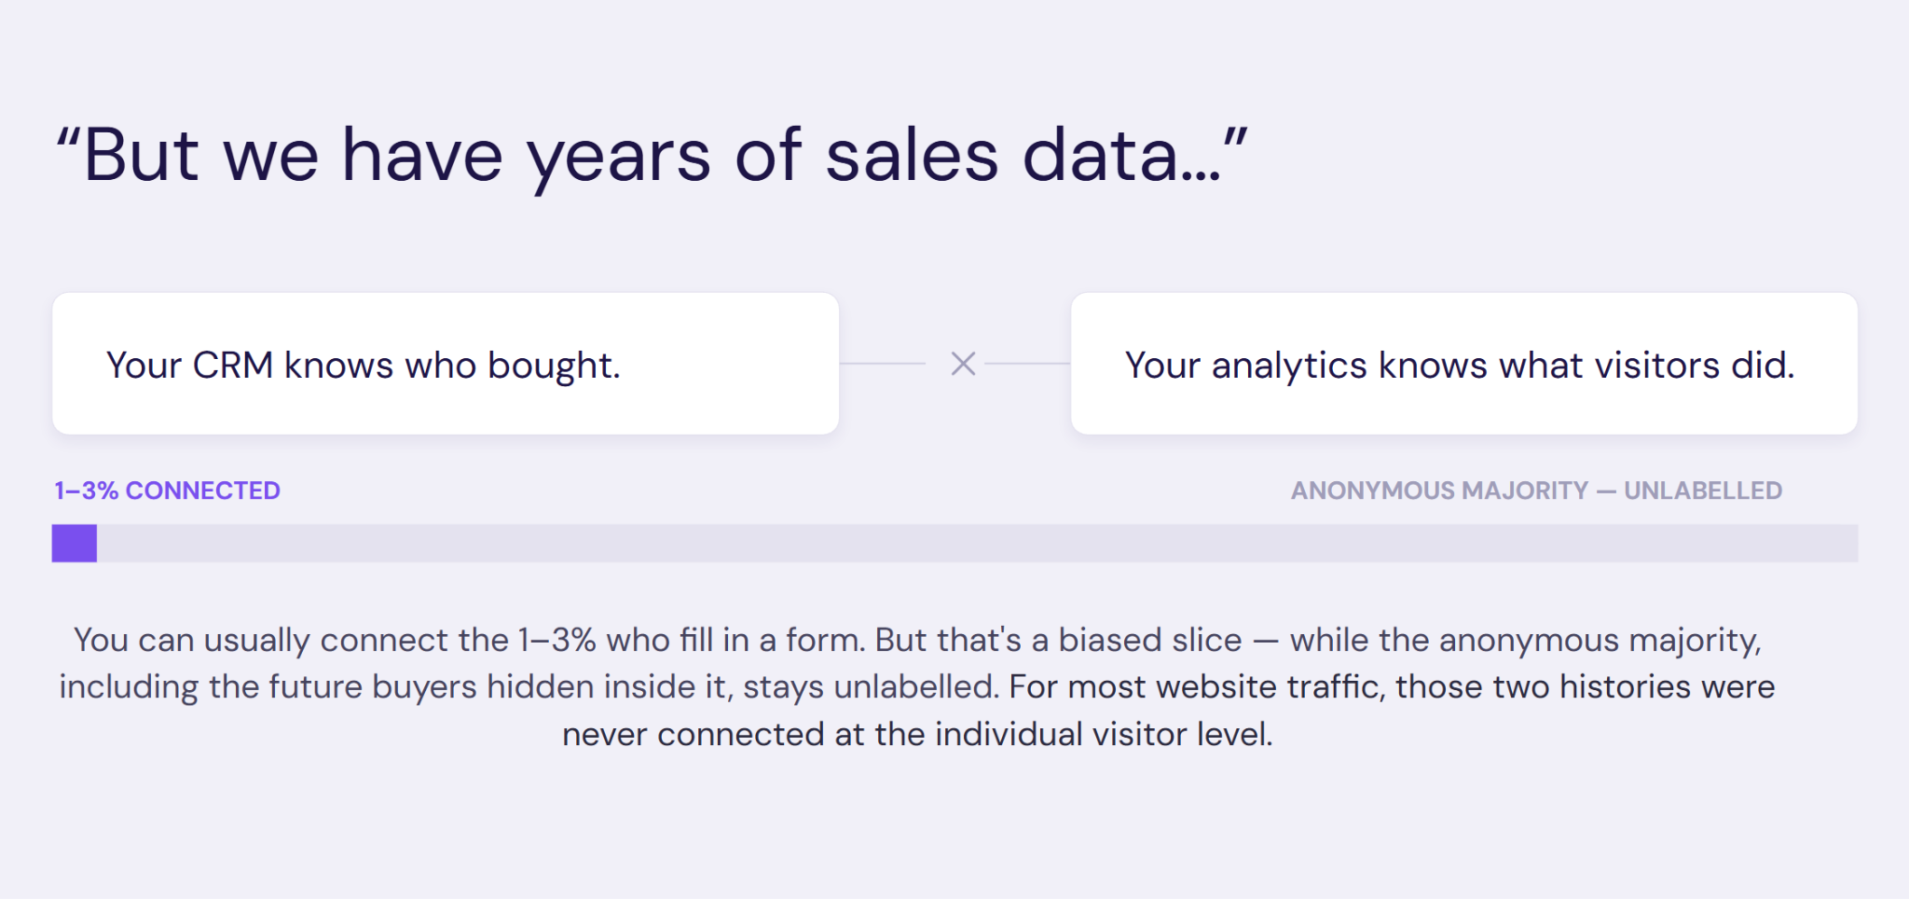Image resolution: width=1909 pixels, height=899 pixels.
Task: Click the word 'CRM' in the left card
Action: click(x=233, y=366)
